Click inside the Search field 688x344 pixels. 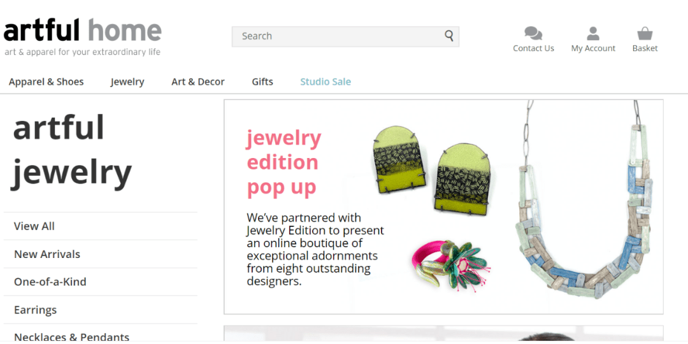pos(338,36)
